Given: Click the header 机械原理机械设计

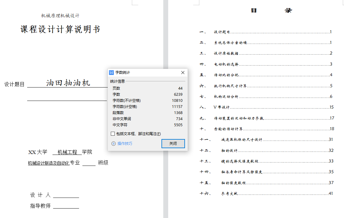Looking at the screenshot, I should click(60, 16).
